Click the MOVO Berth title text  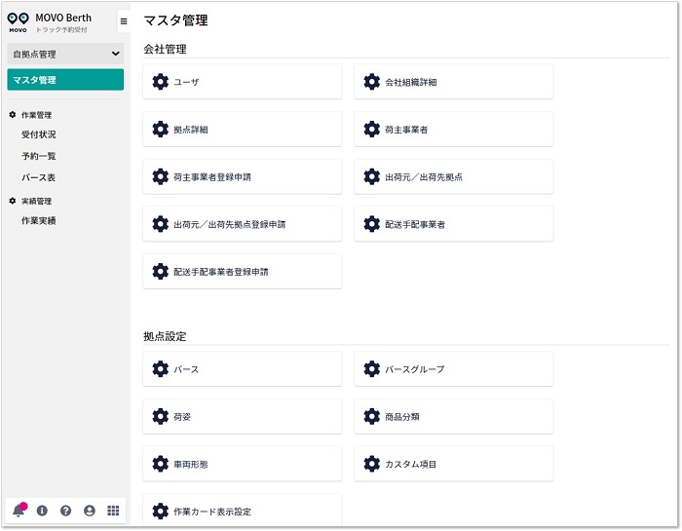63,18
